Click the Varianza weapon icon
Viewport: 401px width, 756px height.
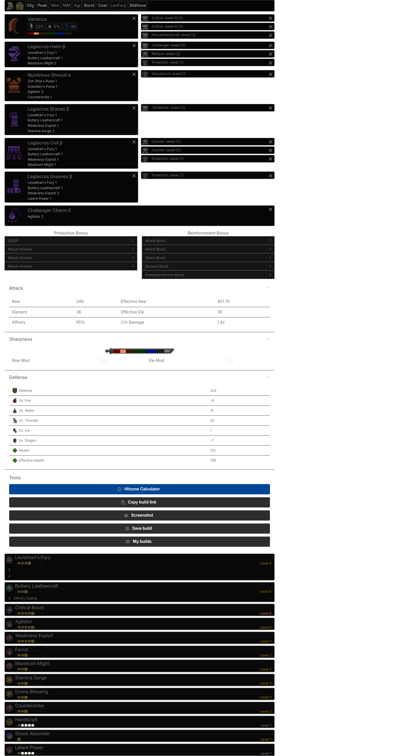(x=14, y=27)
